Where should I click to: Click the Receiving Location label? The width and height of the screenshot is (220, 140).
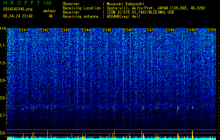click(81, 8)
